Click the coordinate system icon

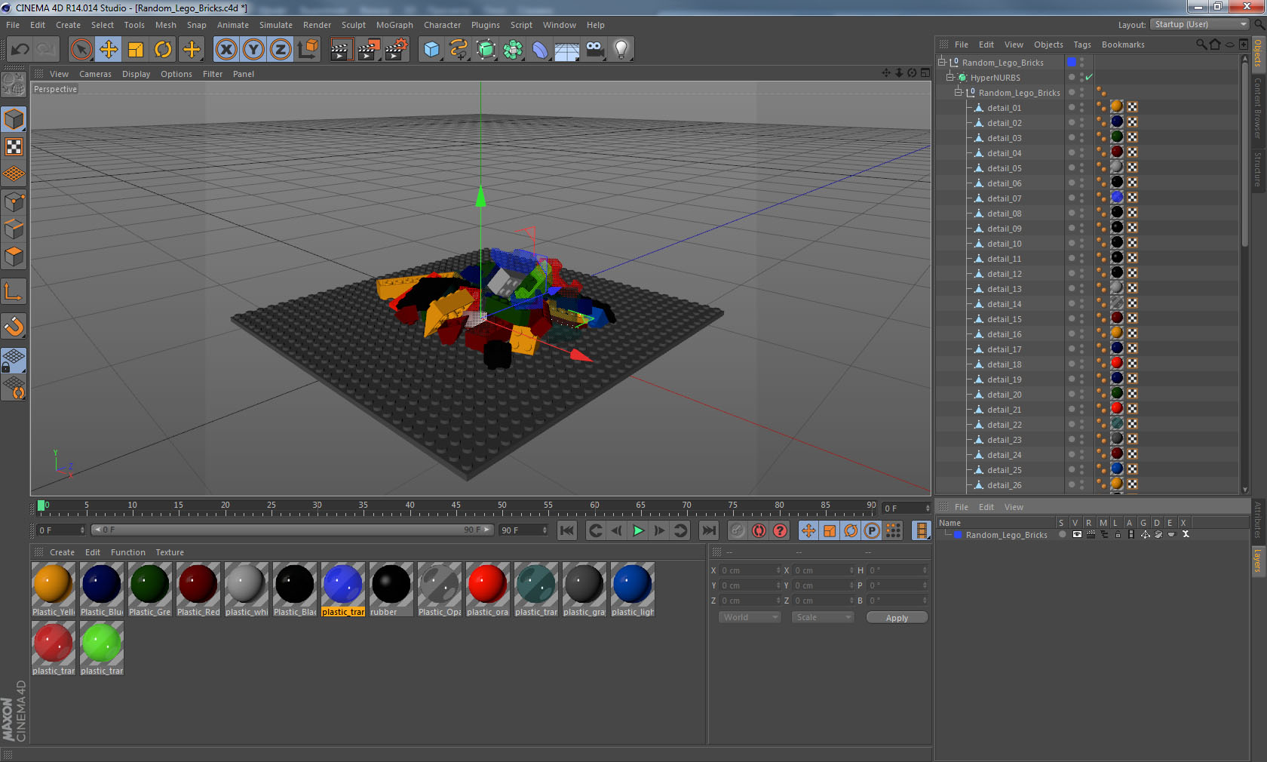tap(308, 50)
